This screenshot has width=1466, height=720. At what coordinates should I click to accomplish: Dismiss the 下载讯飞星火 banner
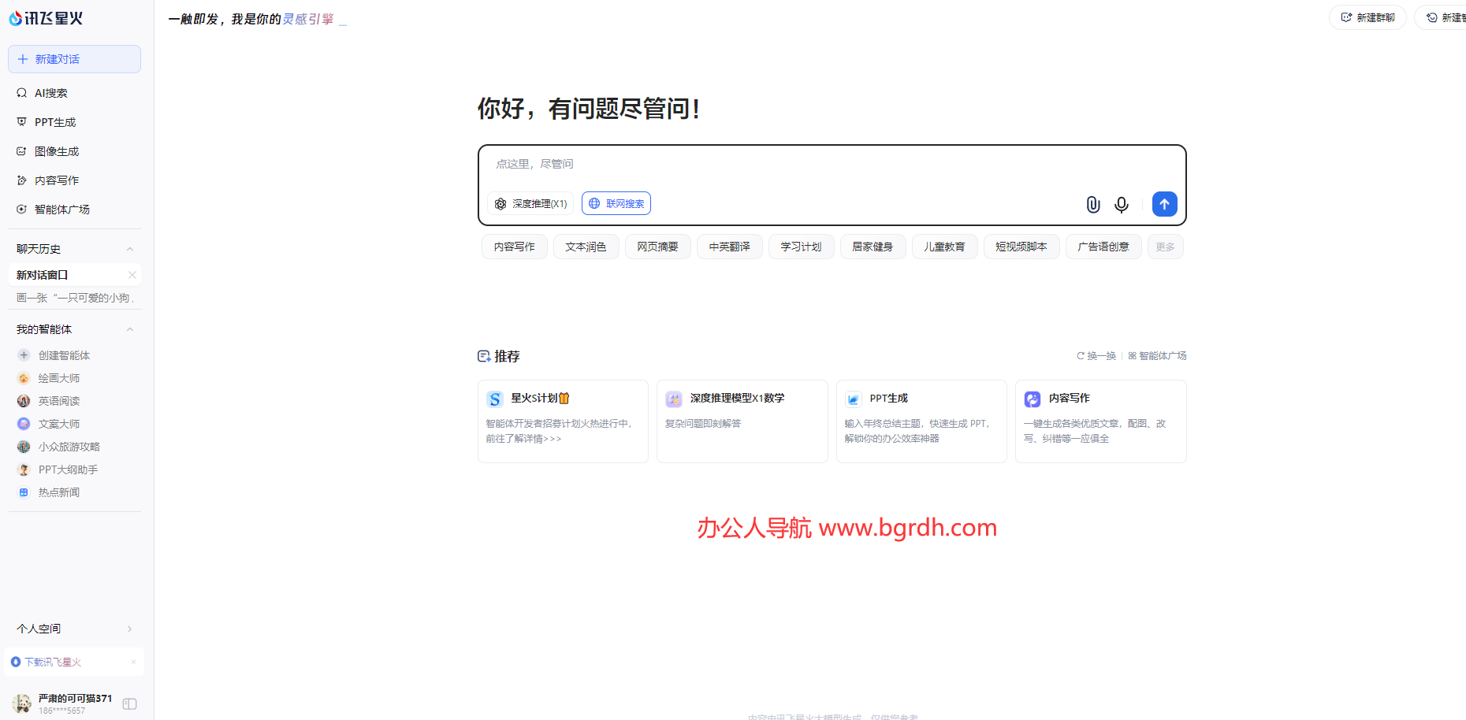coord(133,662)
